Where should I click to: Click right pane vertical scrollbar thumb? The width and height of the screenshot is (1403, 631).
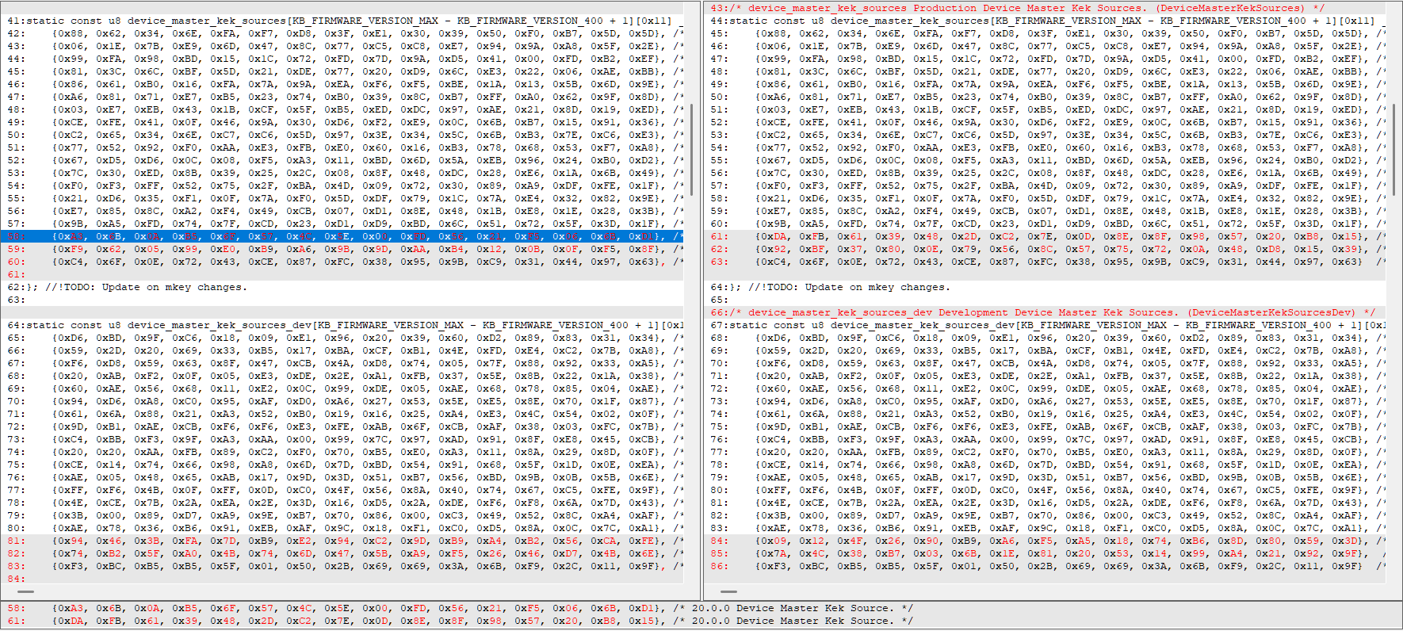1394,151
